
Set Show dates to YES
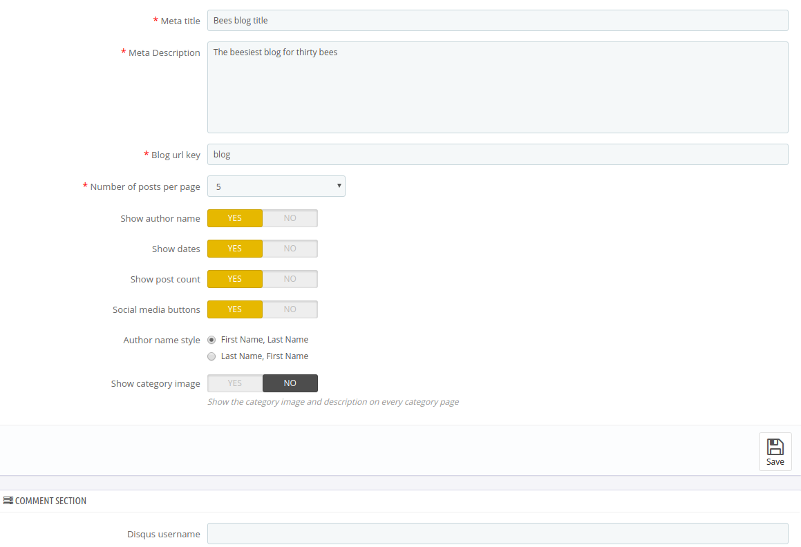point(235,249)
